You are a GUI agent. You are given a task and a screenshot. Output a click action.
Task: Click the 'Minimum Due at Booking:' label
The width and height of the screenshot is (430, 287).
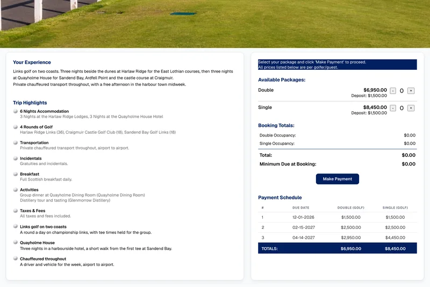click(288, 164)
